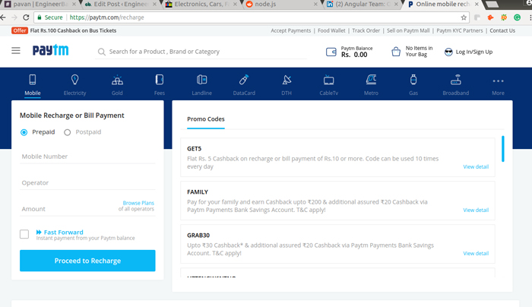Select the Electricity bulb category
The width and height of the screenshot is (532, 307).
pos(74,85)
